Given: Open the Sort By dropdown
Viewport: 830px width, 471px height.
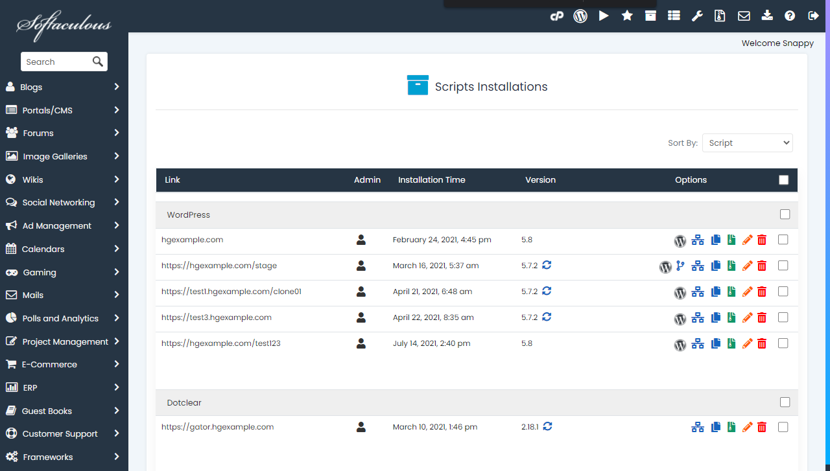Looking at the screenshot, I should point(747,143).
